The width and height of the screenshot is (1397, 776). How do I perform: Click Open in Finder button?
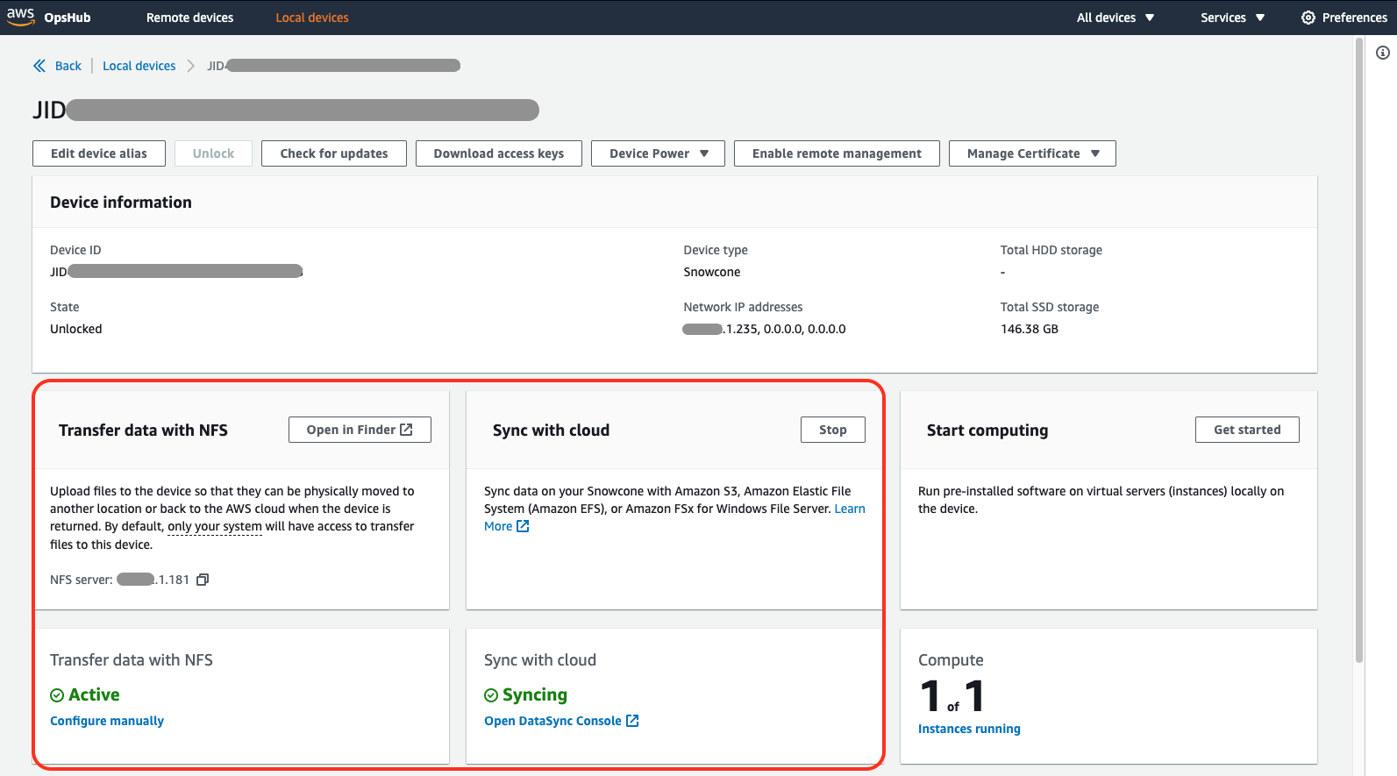pos(360,430)
